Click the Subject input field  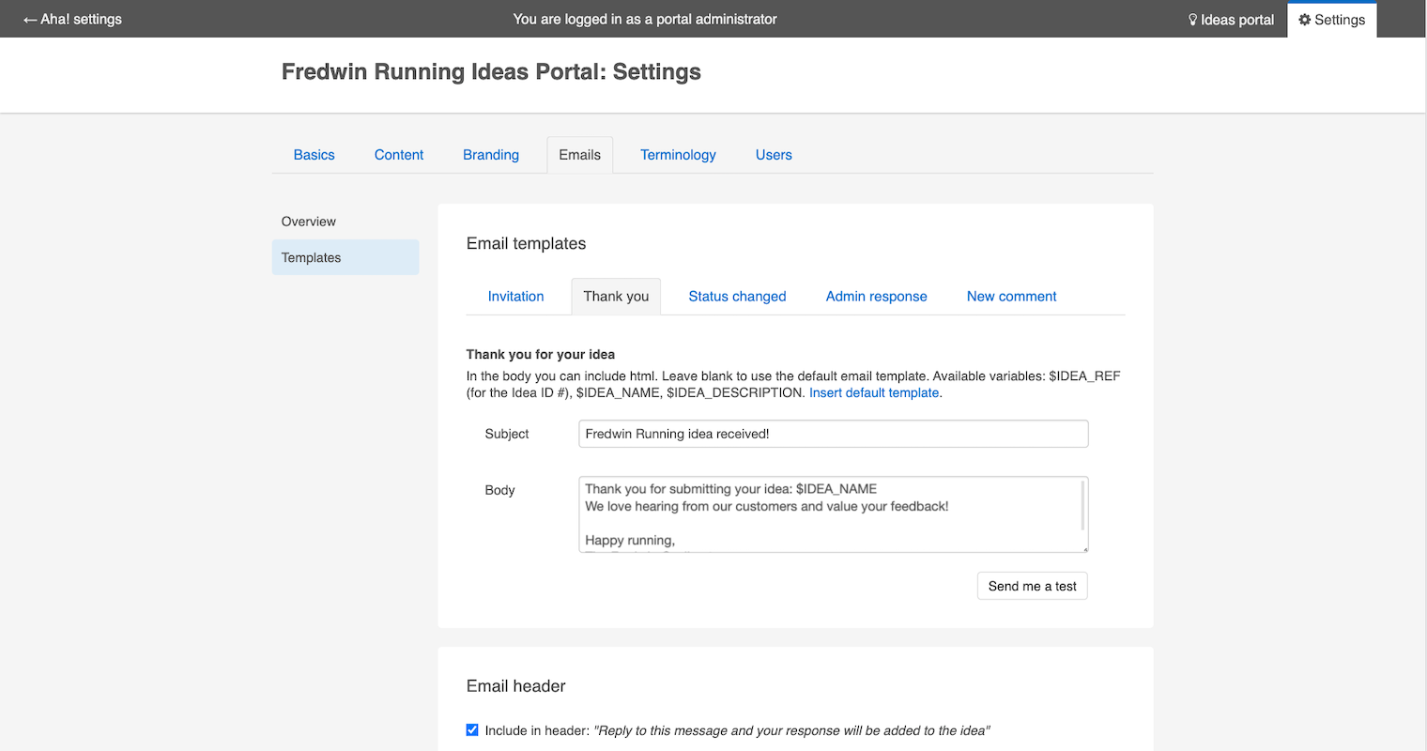coord(832,434)
